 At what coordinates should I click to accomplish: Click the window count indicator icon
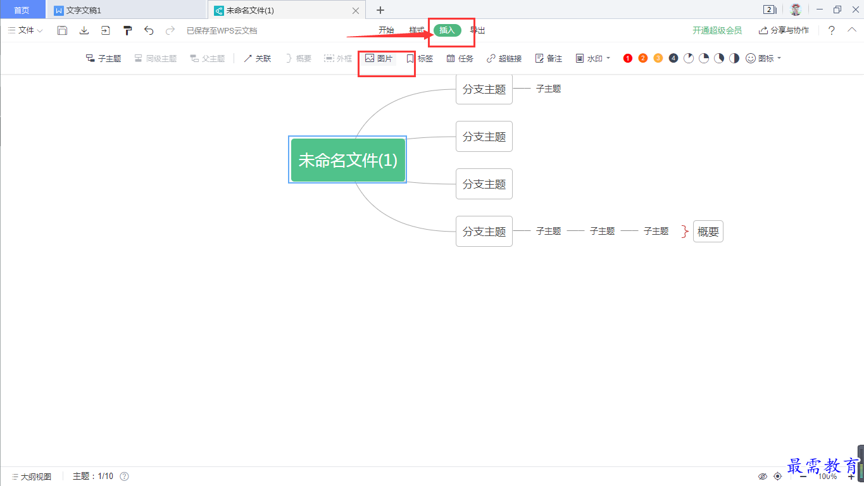[x=770, y=9]
